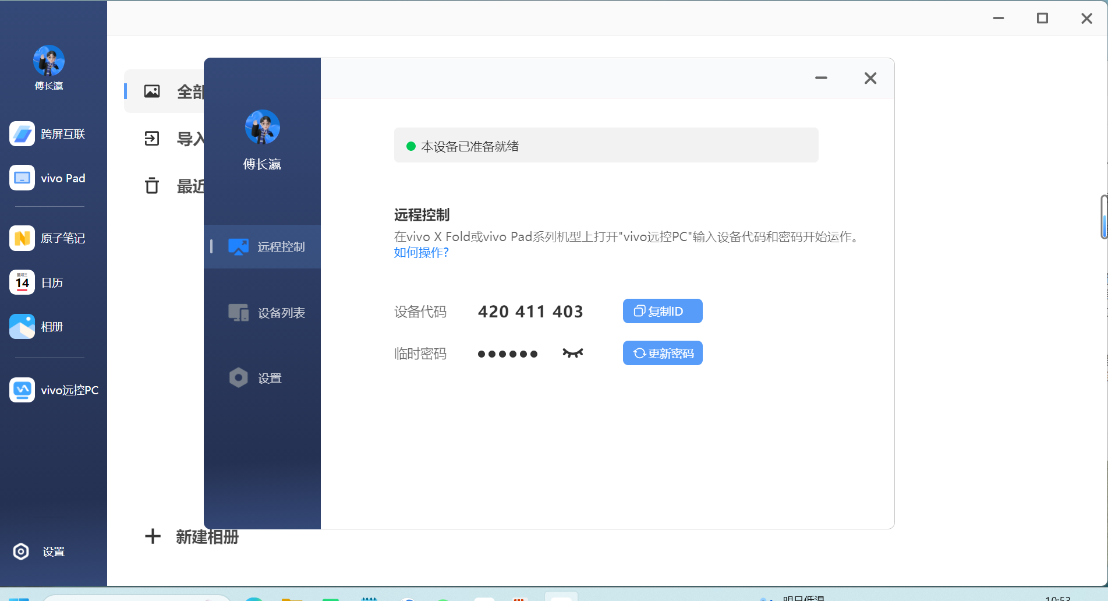Reveal the temporary password with eye icon
Viewport: 1108px width, 601px height.
point(572,353)
